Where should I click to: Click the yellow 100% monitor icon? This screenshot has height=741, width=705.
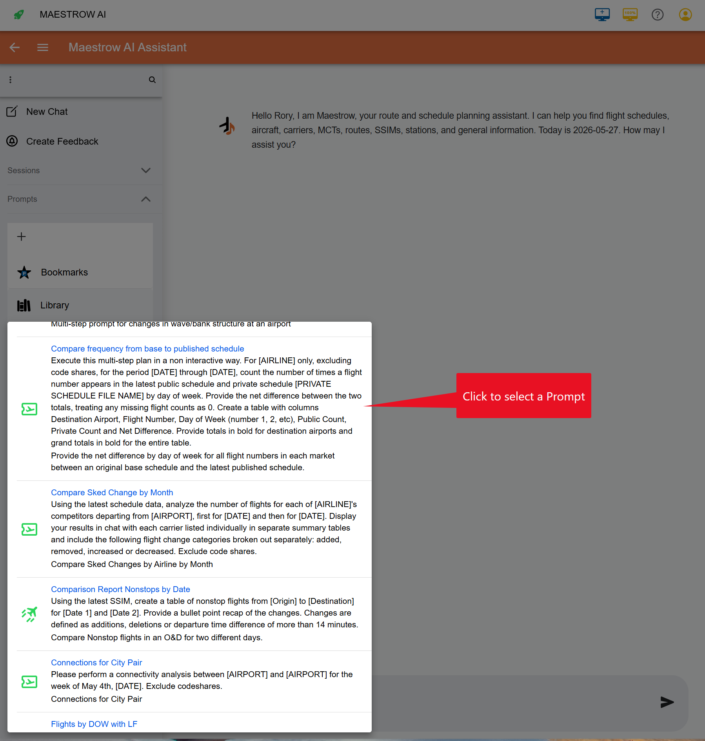(x=630, y=14)
